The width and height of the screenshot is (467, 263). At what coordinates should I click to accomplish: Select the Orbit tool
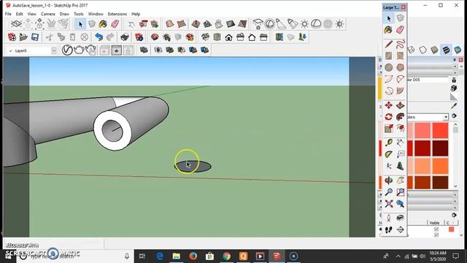[x=389, y=180]
